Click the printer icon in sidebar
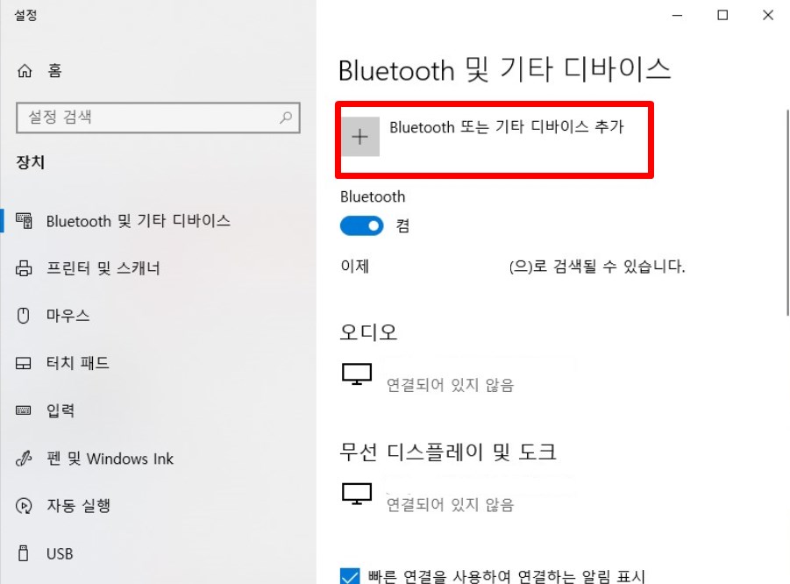This screenshot has width=790, height=584. 24,268
